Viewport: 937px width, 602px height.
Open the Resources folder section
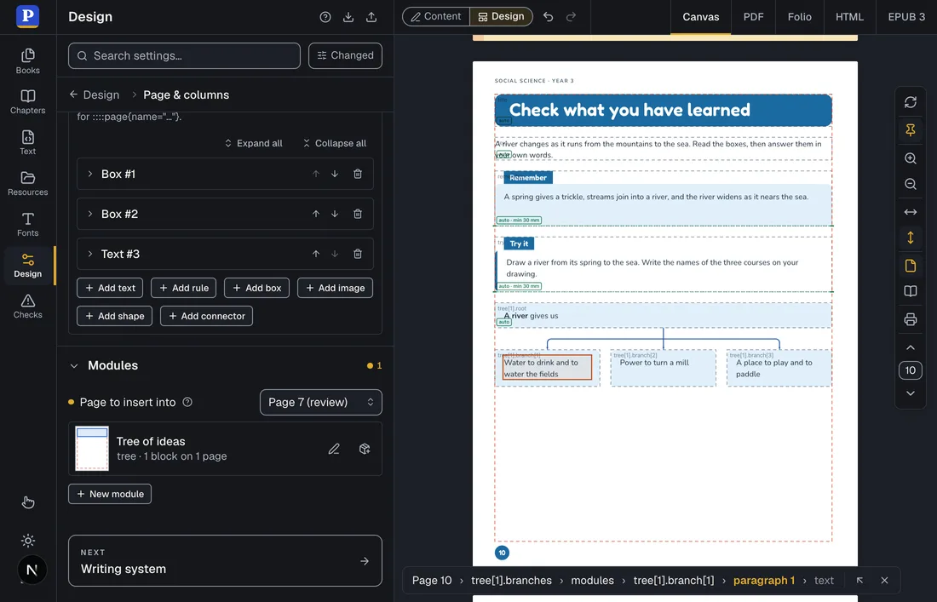[x=27, y=184]
